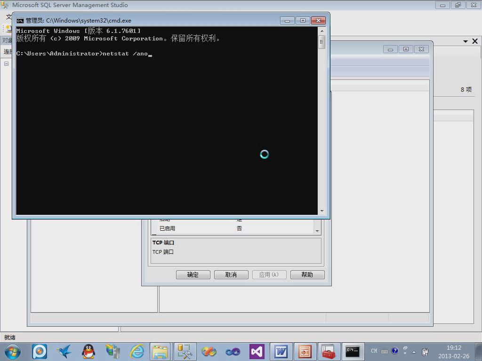Image resolution: width=482 pixels, height=361 pixels.
Task: Maximize the cmd.exe window
Action: pos(303,21)
